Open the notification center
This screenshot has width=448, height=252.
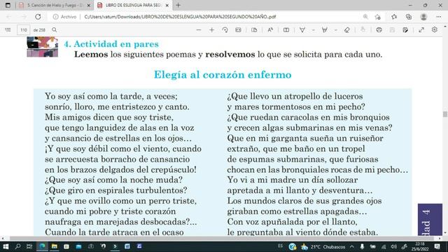coord(437,246)
